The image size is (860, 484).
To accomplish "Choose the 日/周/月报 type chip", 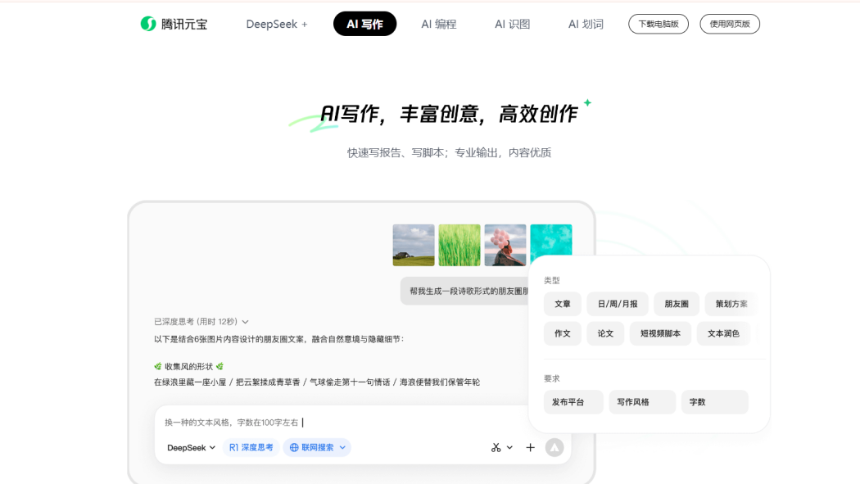I will pyautogui.click(x=618, y=304).
